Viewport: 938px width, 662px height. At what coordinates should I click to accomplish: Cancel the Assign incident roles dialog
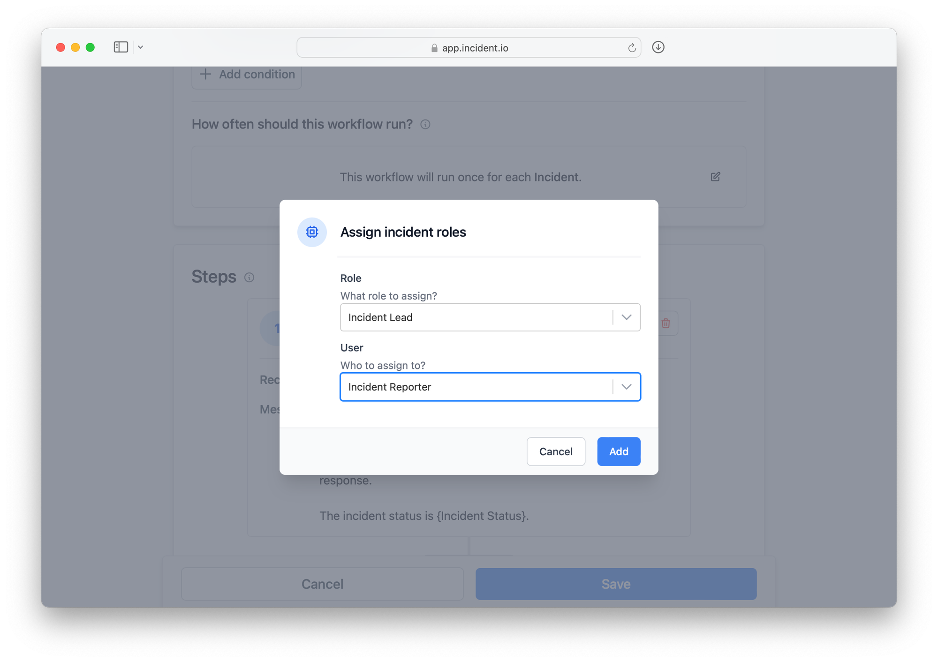point(555,451)
